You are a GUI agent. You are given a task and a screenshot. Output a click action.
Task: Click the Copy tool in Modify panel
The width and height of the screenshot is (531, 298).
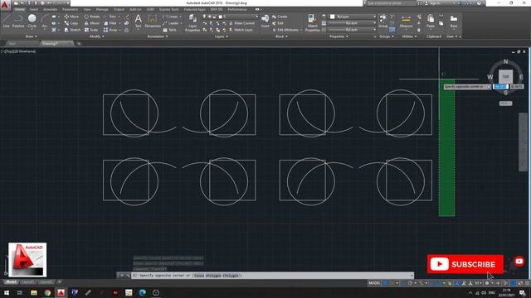point(71,23)
